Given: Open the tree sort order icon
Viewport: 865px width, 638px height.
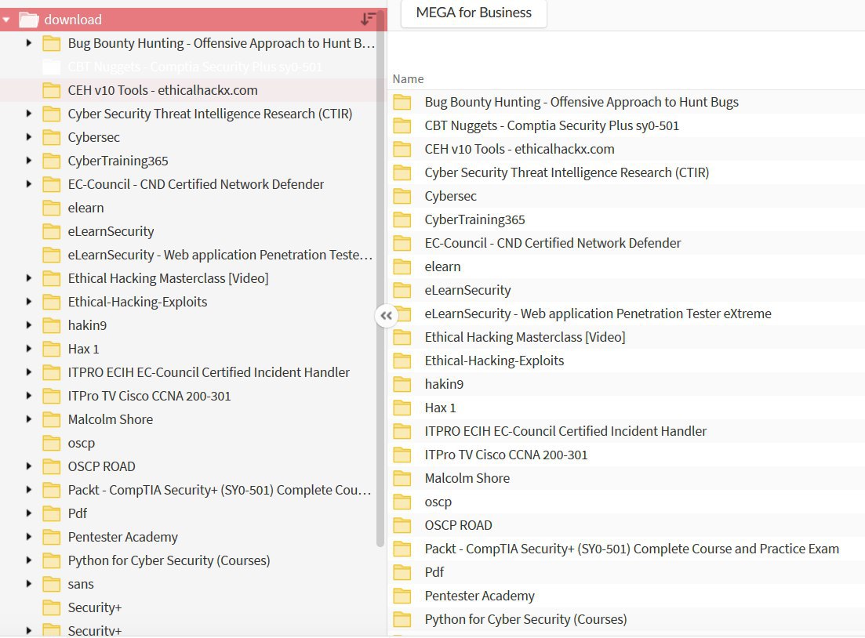Looking at the screenshot, I should pyautogui.click(x=368, y=19).
